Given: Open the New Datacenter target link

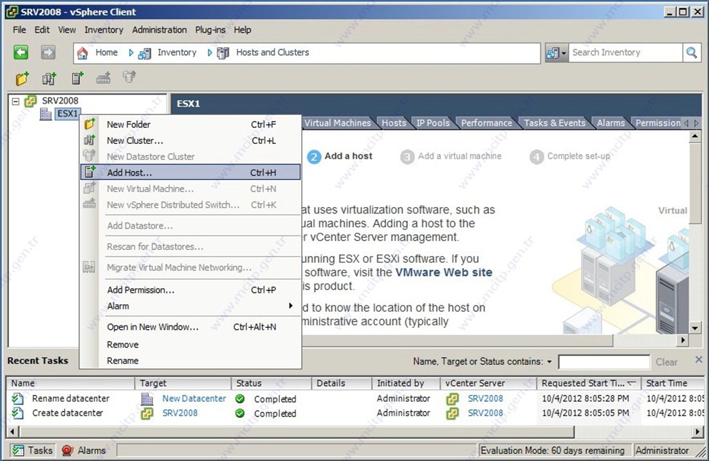Looking at the screenshot, I should click(194, 399).
